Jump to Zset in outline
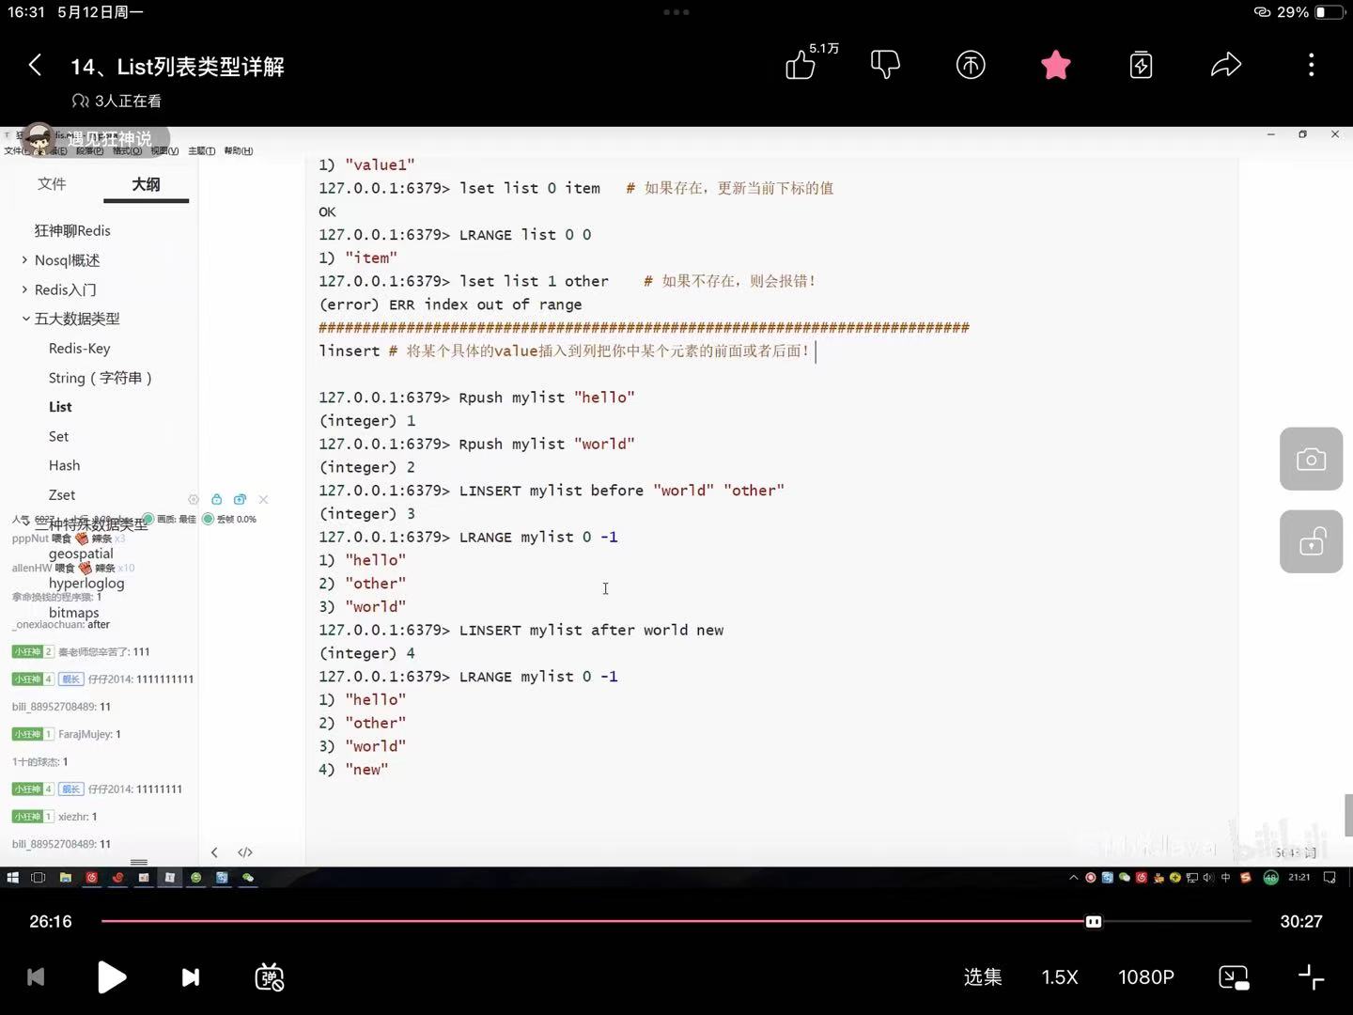Image resolution: width=1353 pixels, height=1015 pixels. pos(62,494)
